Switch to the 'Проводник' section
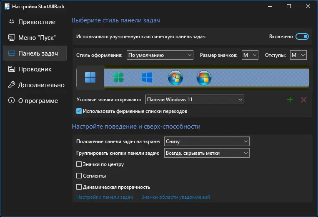Image resolution: width=318 pixels, height=217 pixels. click(35, 69)
